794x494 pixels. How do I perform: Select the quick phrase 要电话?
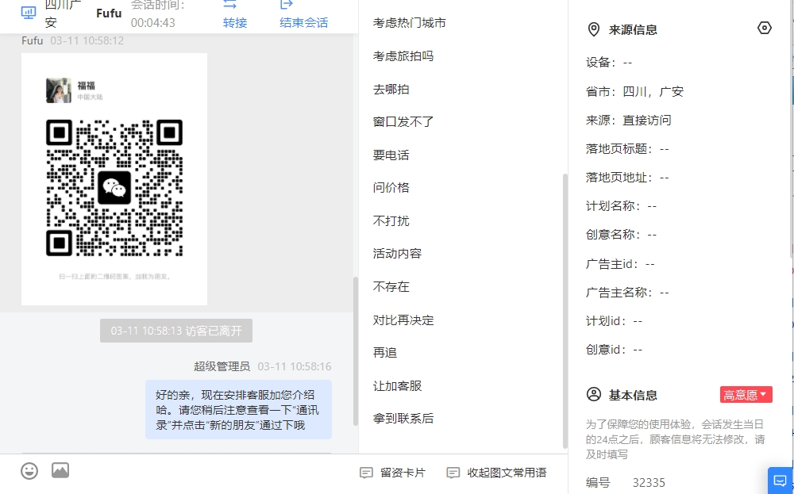click(x=391, y=155)
